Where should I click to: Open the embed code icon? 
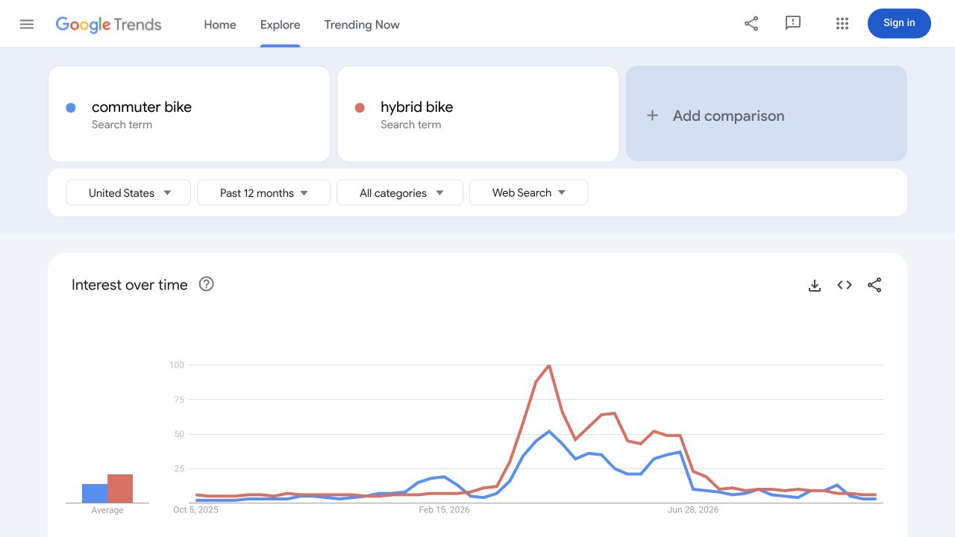[x=845, y=285]
